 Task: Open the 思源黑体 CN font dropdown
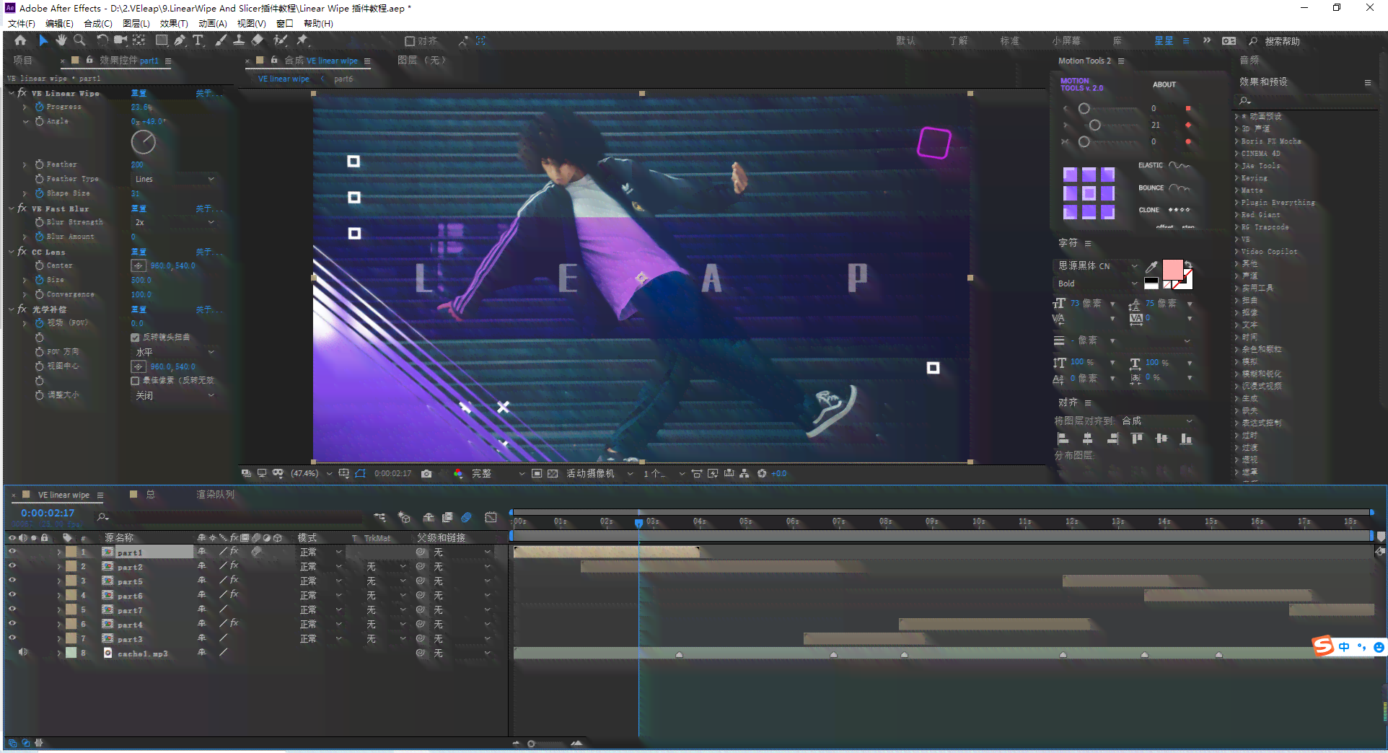1097,266
